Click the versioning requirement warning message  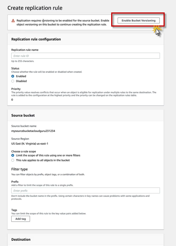tap(63, 22)
